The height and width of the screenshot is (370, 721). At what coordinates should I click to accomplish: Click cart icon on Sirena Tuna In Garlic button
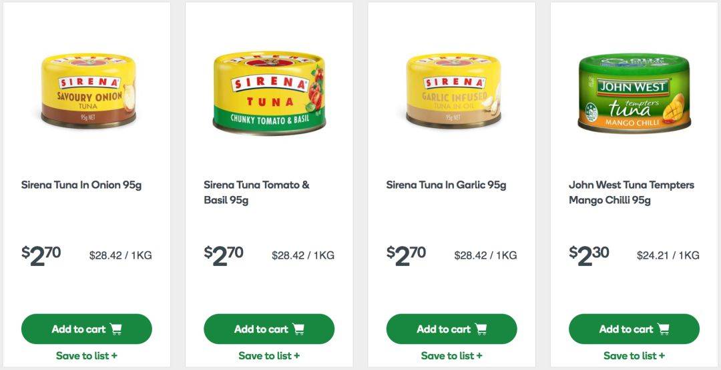pyautogui.click(x=481, y=329)
